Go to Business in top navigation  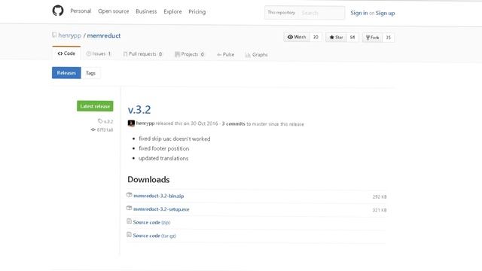[146, 11]
